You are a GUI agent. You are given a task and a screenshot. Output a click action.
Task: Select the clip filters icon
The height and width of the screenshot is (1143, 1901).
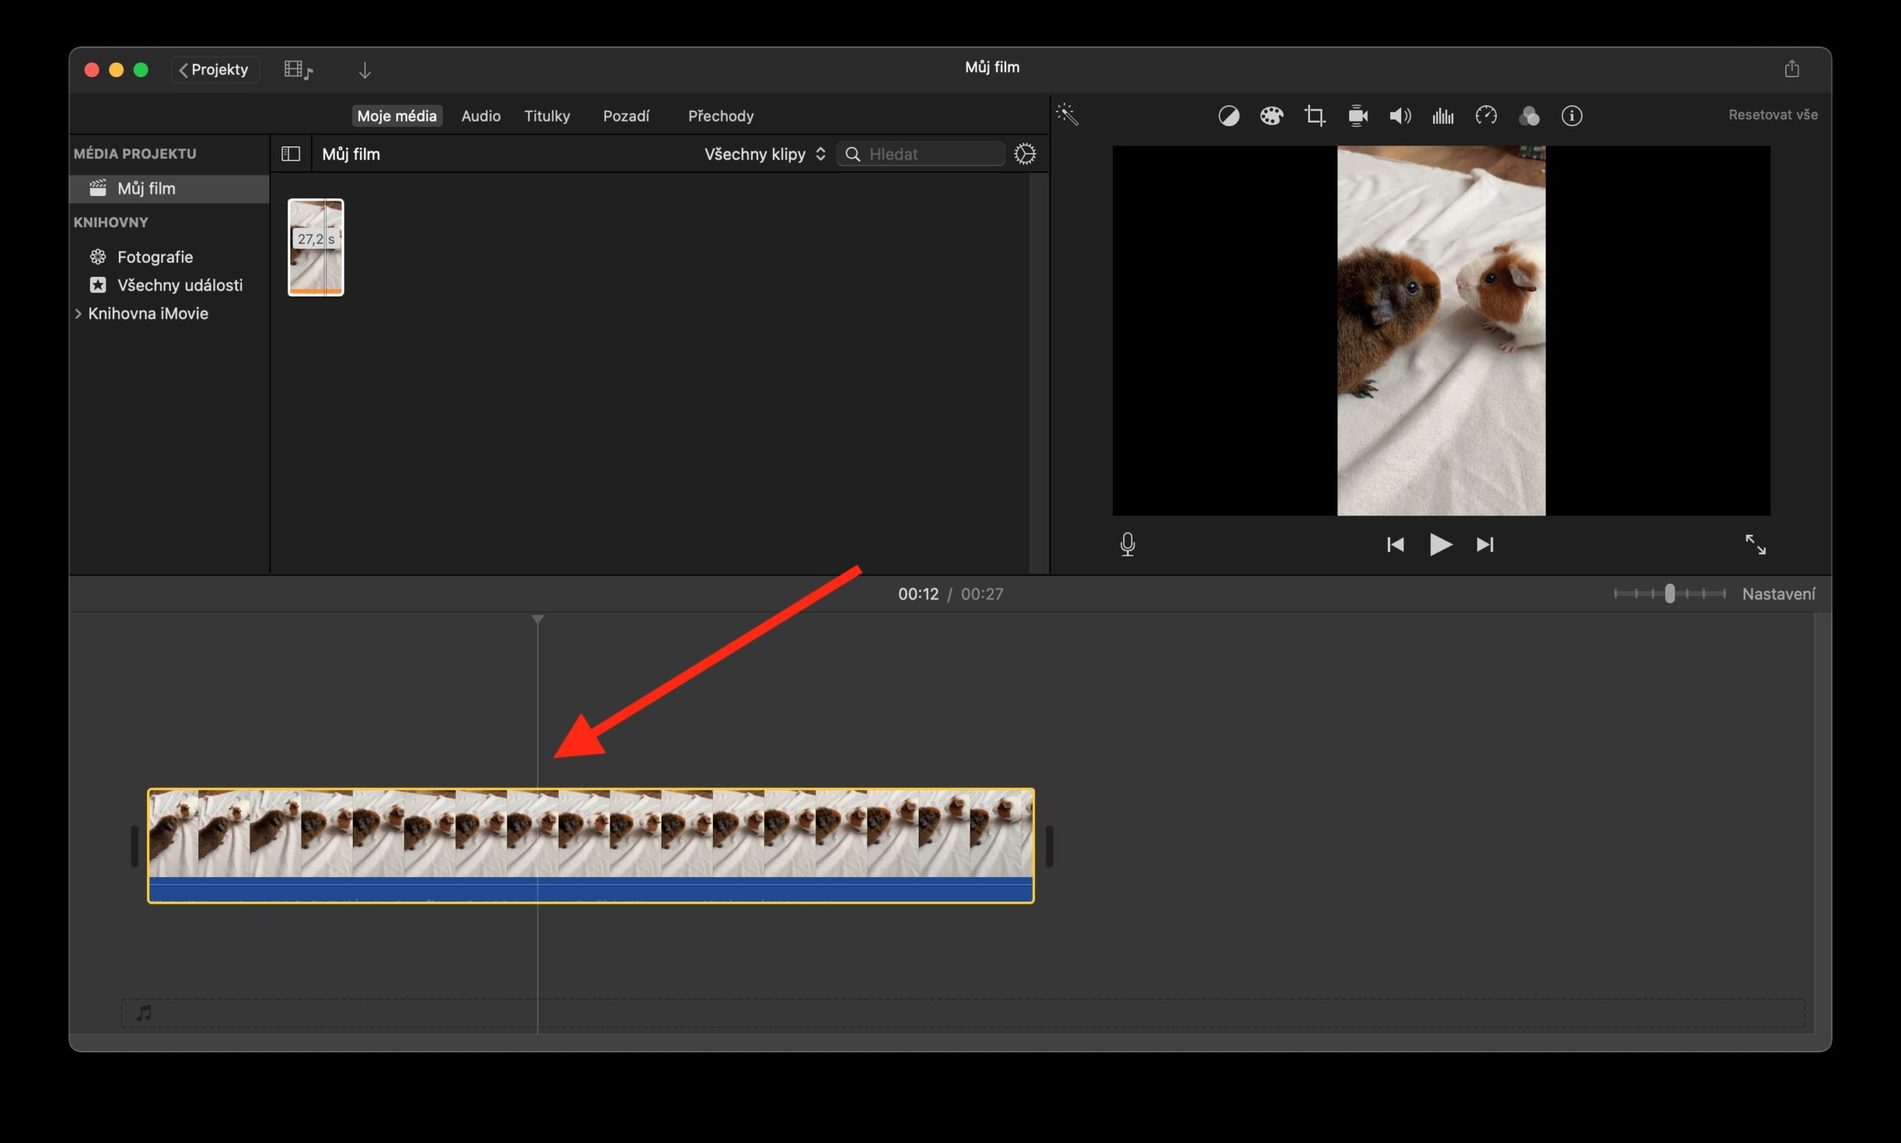click(x=1529, y=116)
